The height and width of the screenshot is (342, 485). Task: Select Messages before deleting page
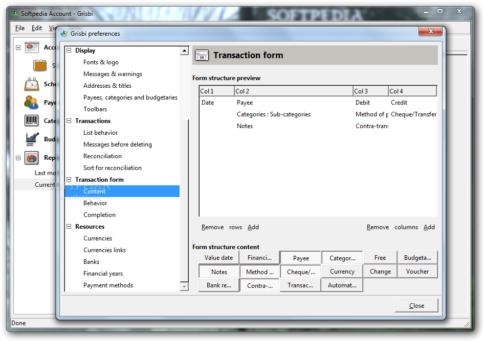(x=118, y=144)
